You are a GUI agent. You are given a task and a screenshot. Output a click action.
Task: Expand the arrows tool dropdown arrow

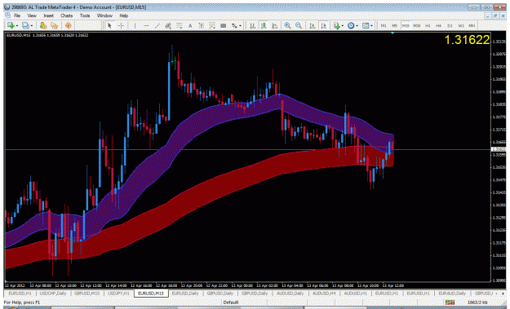pyautogui.click(x=241, y=25)
